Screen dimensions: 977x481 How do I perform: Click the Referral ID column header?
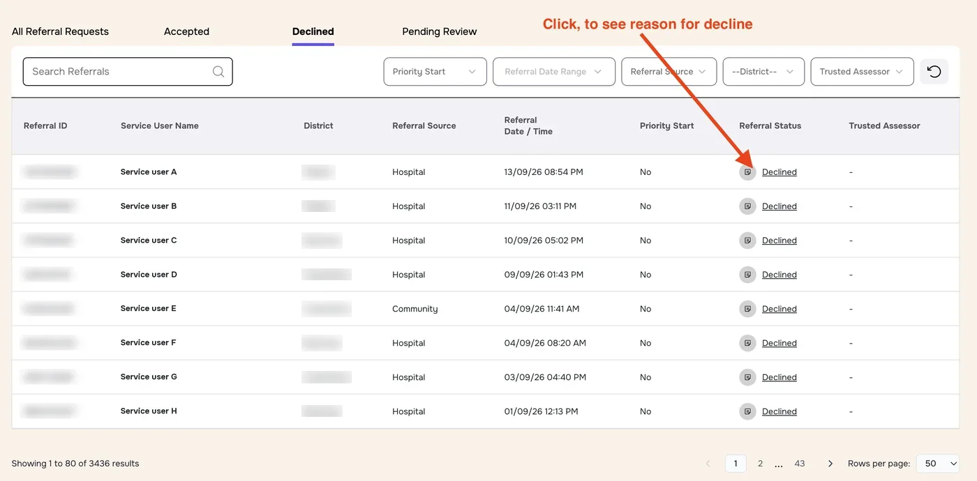click(x=45, y=125)
